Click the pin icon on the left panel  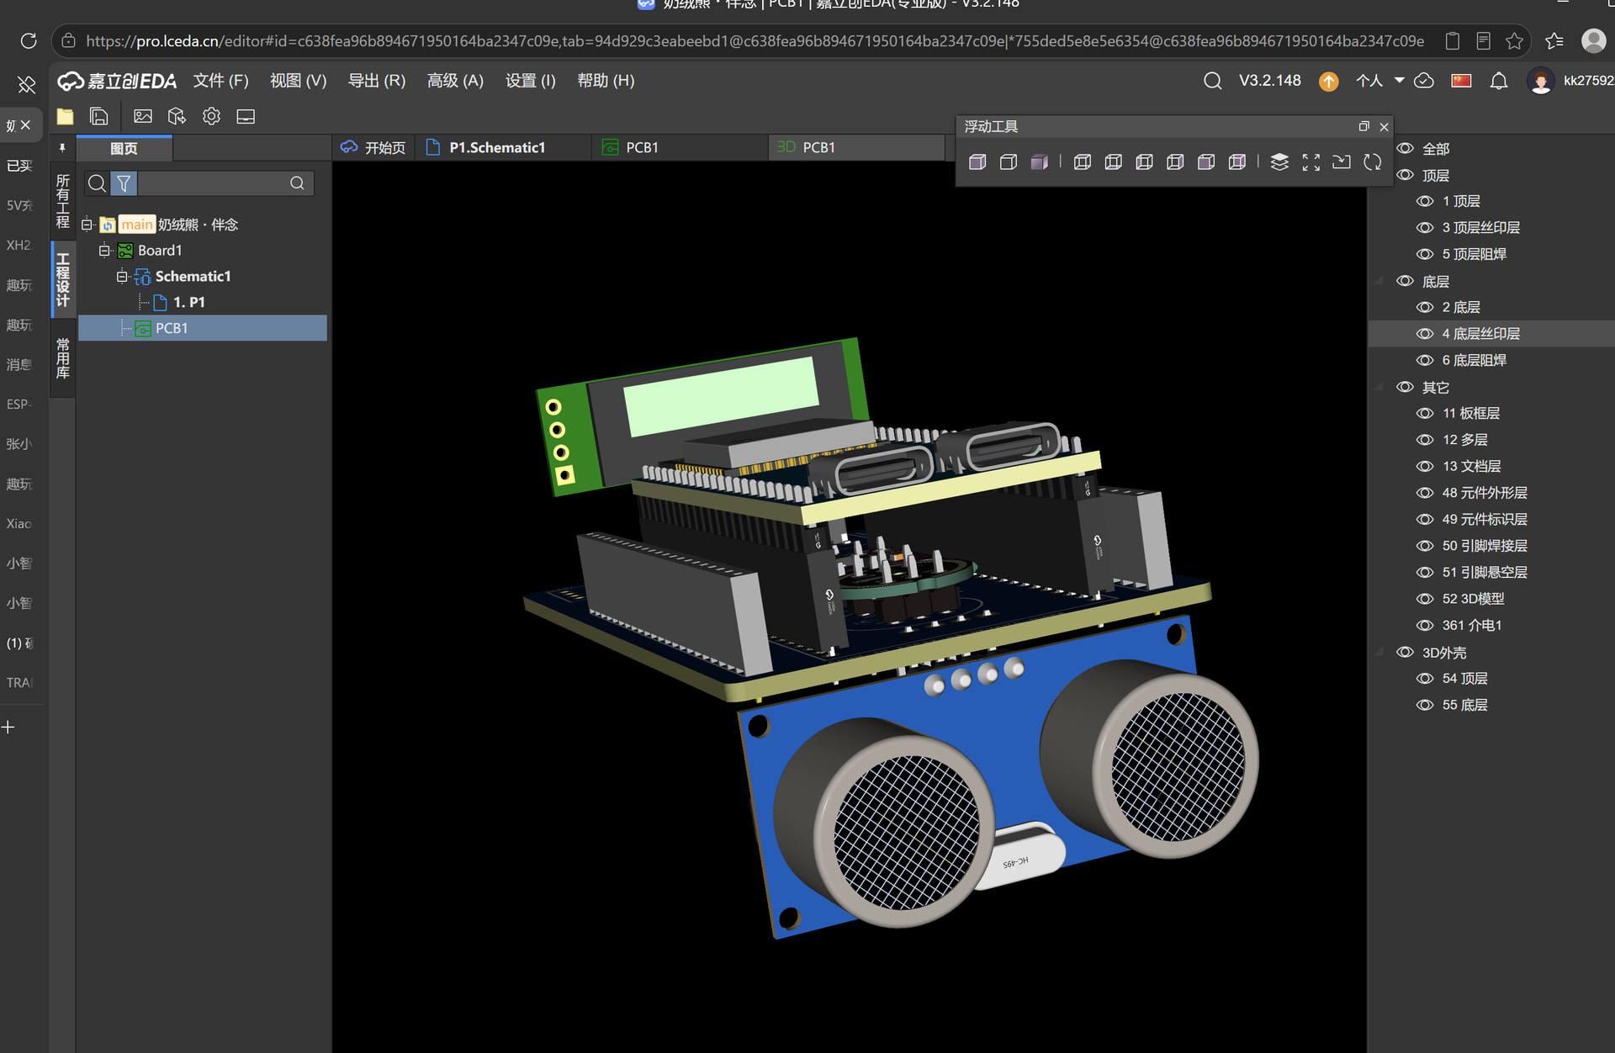[x=62, y=148]
